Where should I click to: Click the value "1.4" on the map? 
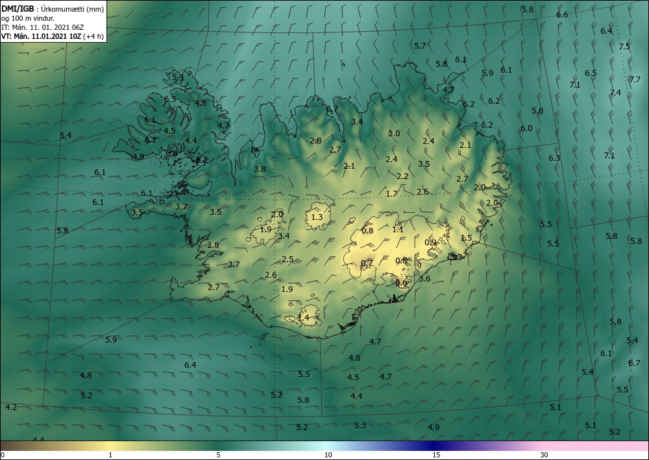click(x=303, y=318)
